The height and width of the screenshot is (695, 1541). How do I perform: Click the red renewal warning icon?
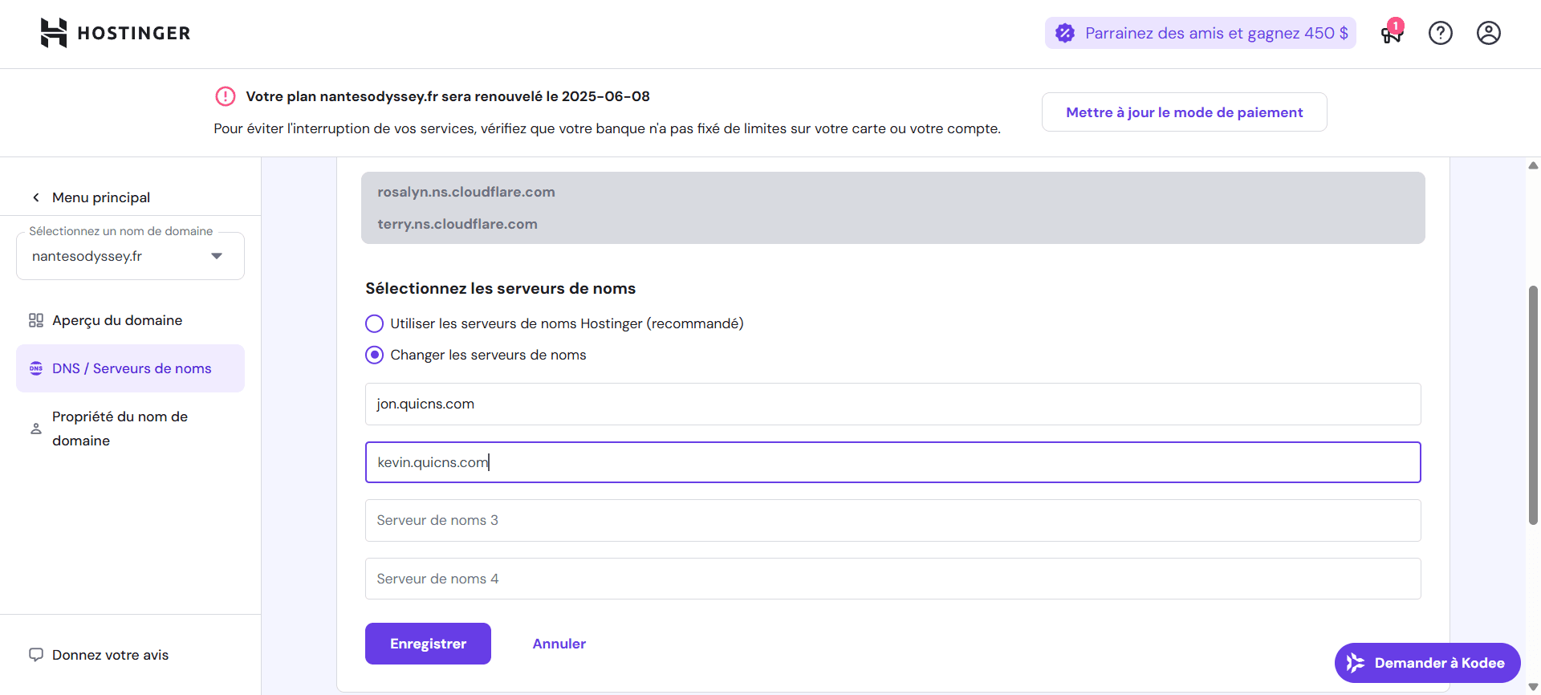point(226,96)
